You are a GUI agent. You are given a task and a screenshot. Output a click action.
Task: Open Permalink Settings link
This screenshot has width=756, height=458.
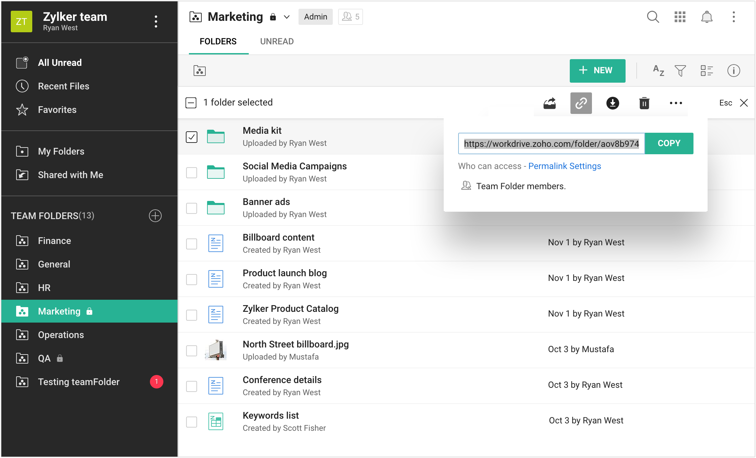tap(565, 166)
